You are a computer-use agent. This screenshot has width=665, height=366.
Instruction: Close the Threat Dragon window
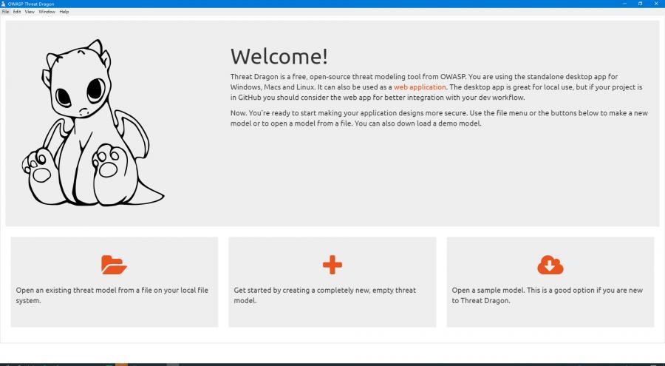(x=656, y=4)
